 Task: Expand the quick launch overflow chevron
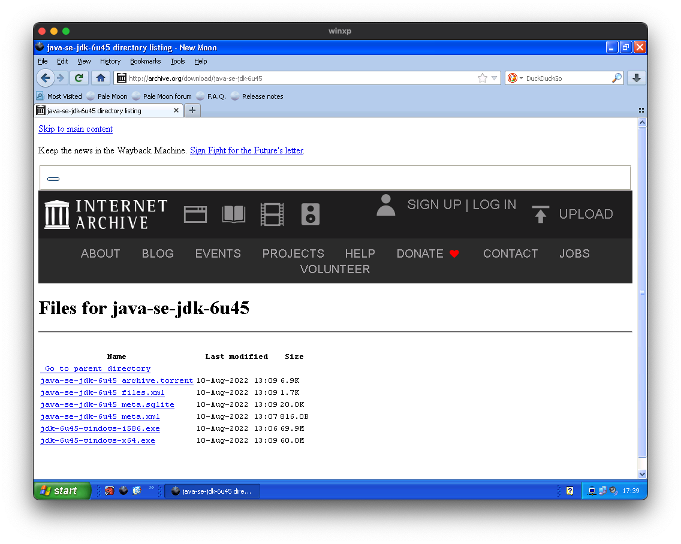point(152,488)
